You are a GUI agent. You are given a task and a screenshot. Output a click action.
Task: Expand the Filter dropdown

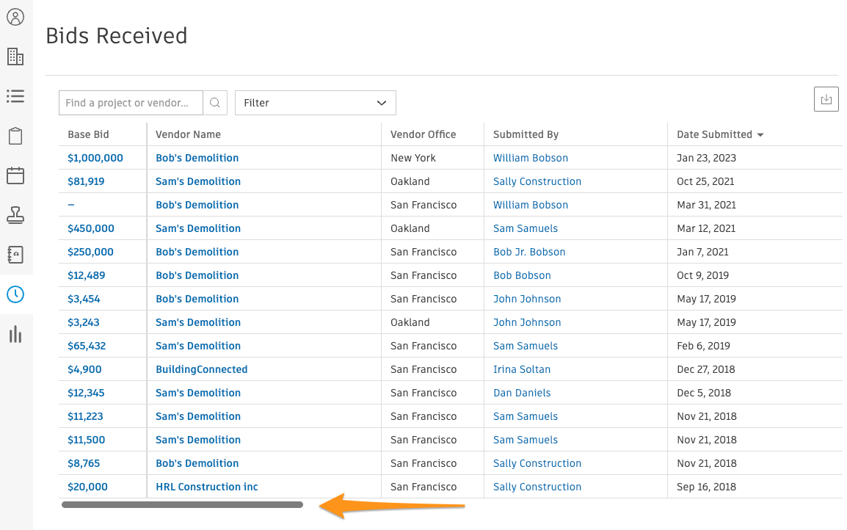tap(316, 103)
